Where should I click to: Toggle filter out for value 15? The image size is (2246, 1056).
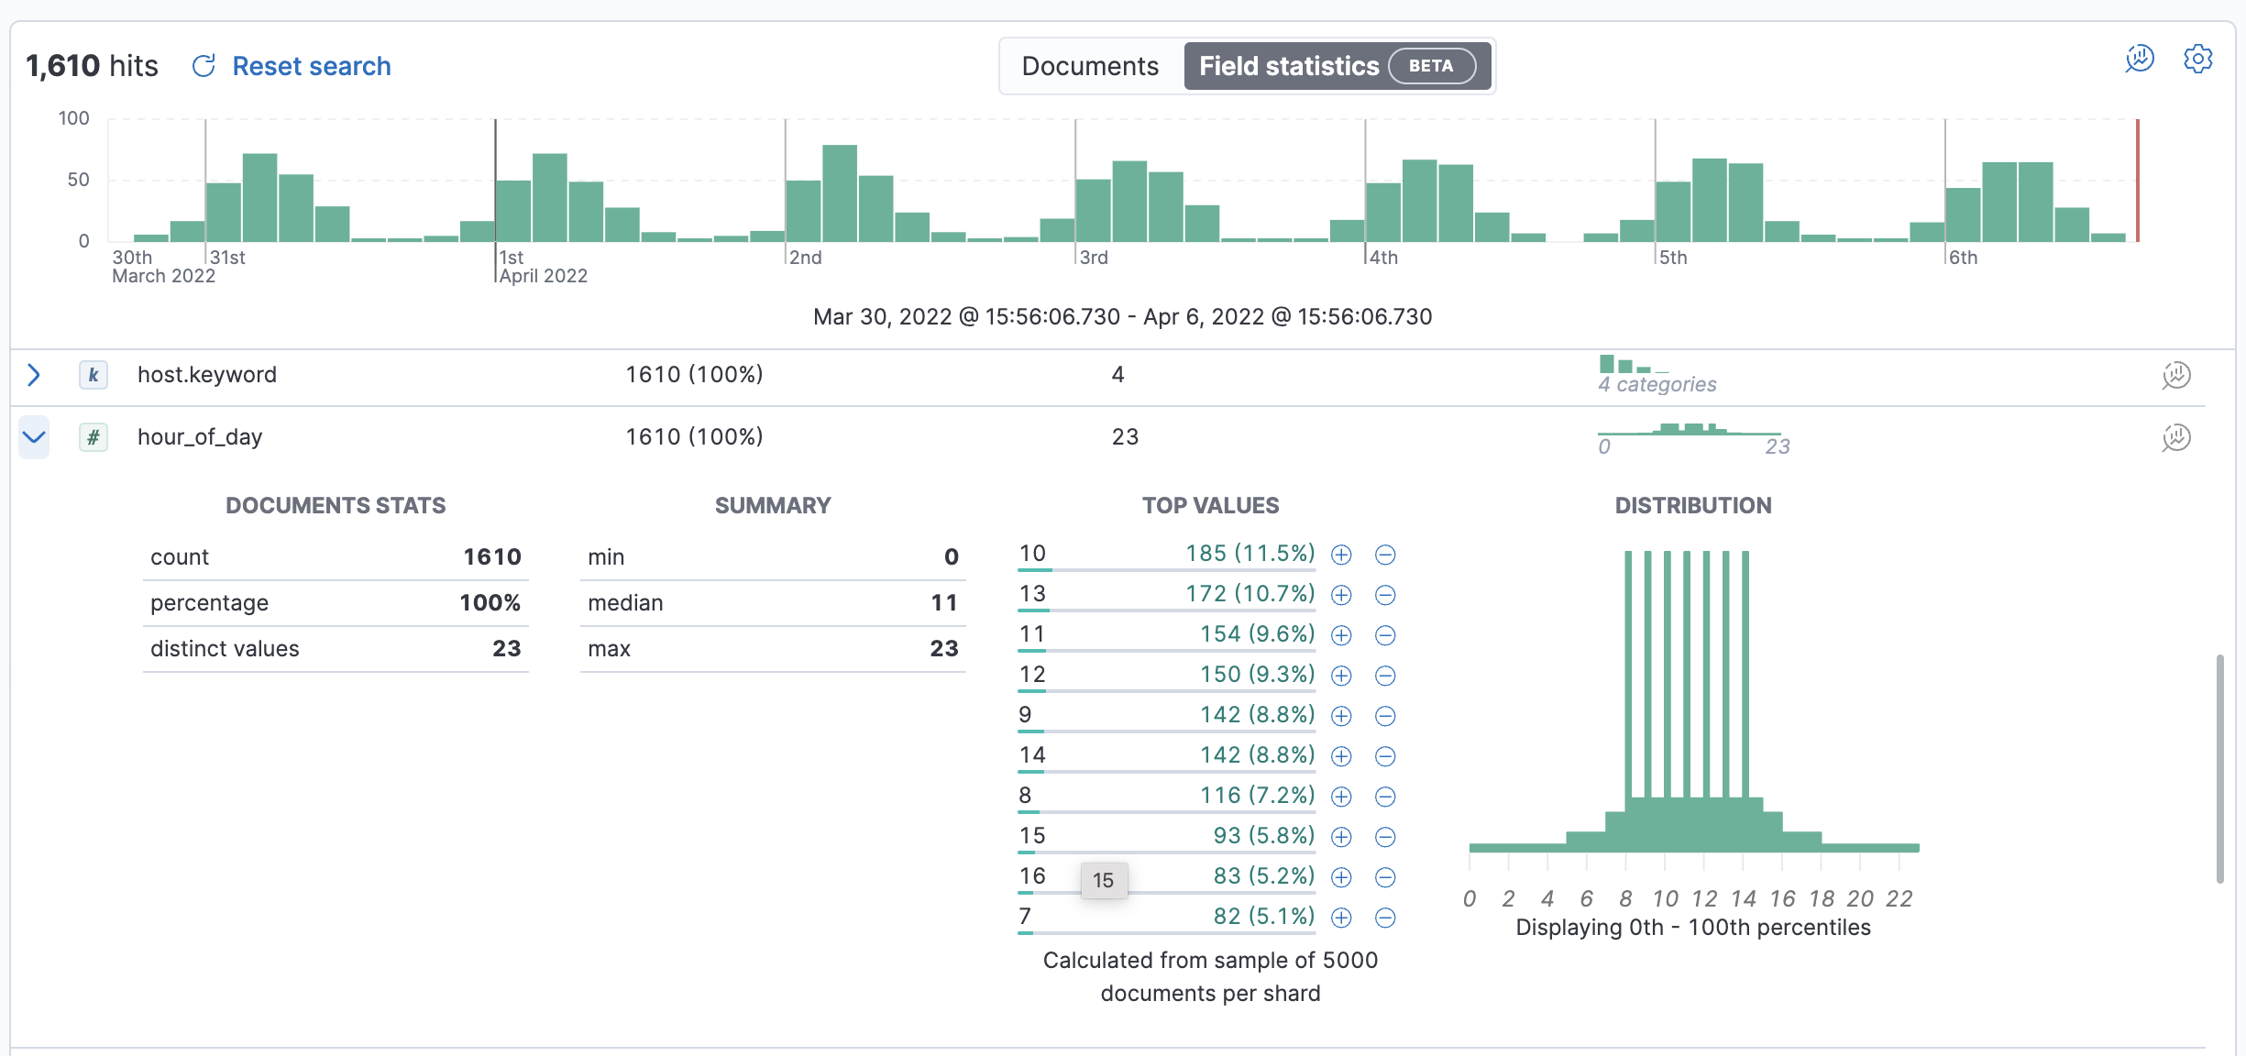pos(1384,837)
